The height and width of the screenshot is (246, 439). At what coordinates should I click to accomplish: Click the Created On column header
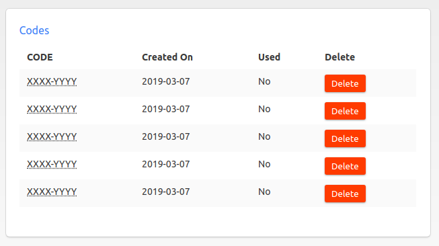[167, 57]
